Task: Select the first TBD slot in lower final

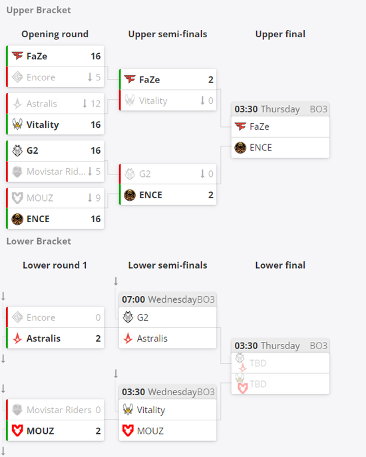Action: 280,363
